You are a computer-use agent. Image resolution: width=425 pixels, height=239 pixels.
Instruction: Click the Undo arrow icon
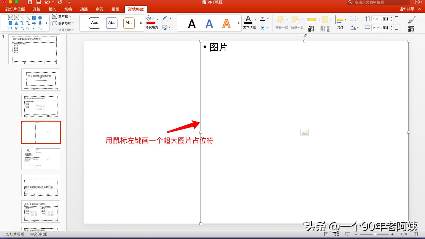48,2
